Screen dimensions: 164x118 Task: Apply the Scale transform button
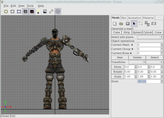tap(117, 77)
